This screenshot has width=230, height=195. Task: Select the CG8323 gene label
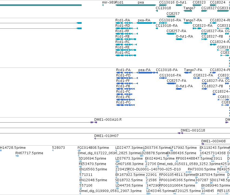[199, 2]
